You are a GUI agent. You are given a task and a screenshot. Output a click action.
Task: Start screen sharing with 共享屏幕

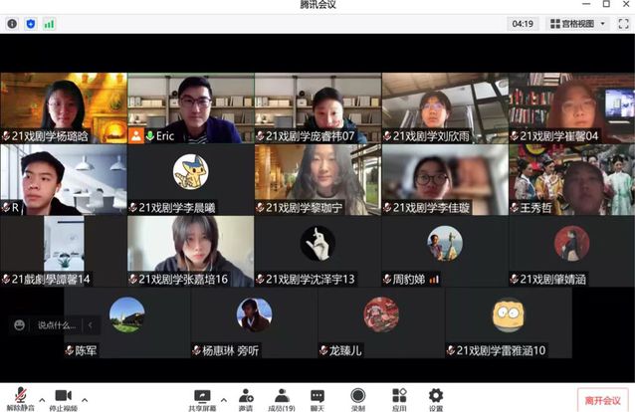click(x=202, y=397)
